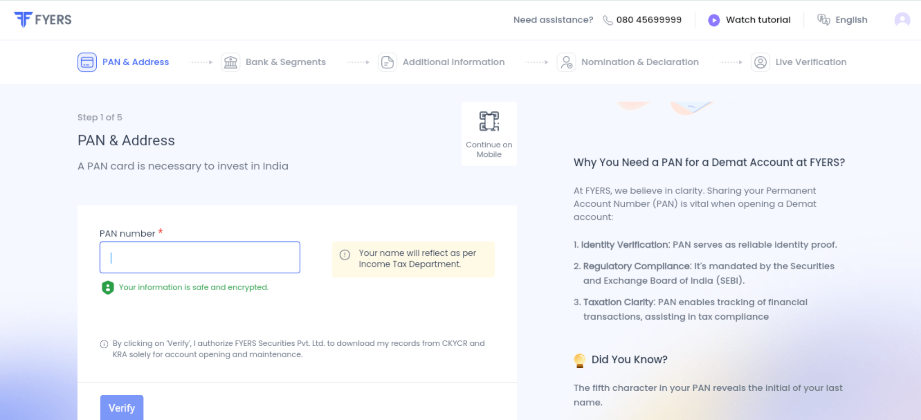
Task: Click the Watch tutorial play icon
Action: [714, 20]
